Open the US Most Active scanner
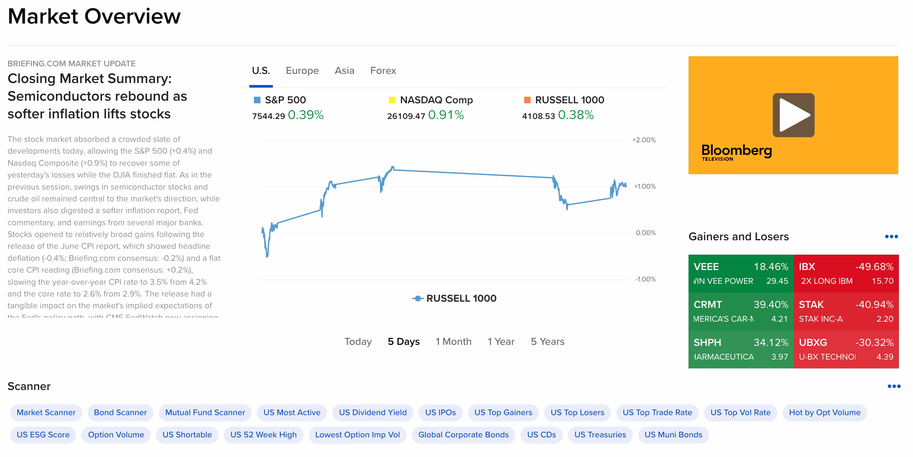The height and width of the screenshot is (457, 913). (292, 413)
